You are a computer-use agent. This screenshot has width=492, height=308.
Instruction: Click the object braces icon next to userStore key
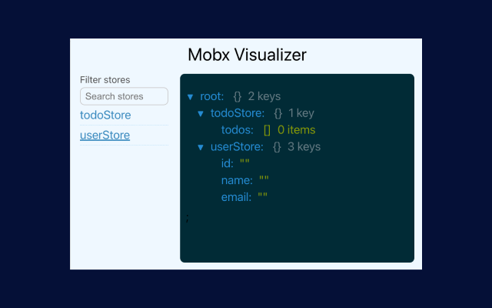278,147
